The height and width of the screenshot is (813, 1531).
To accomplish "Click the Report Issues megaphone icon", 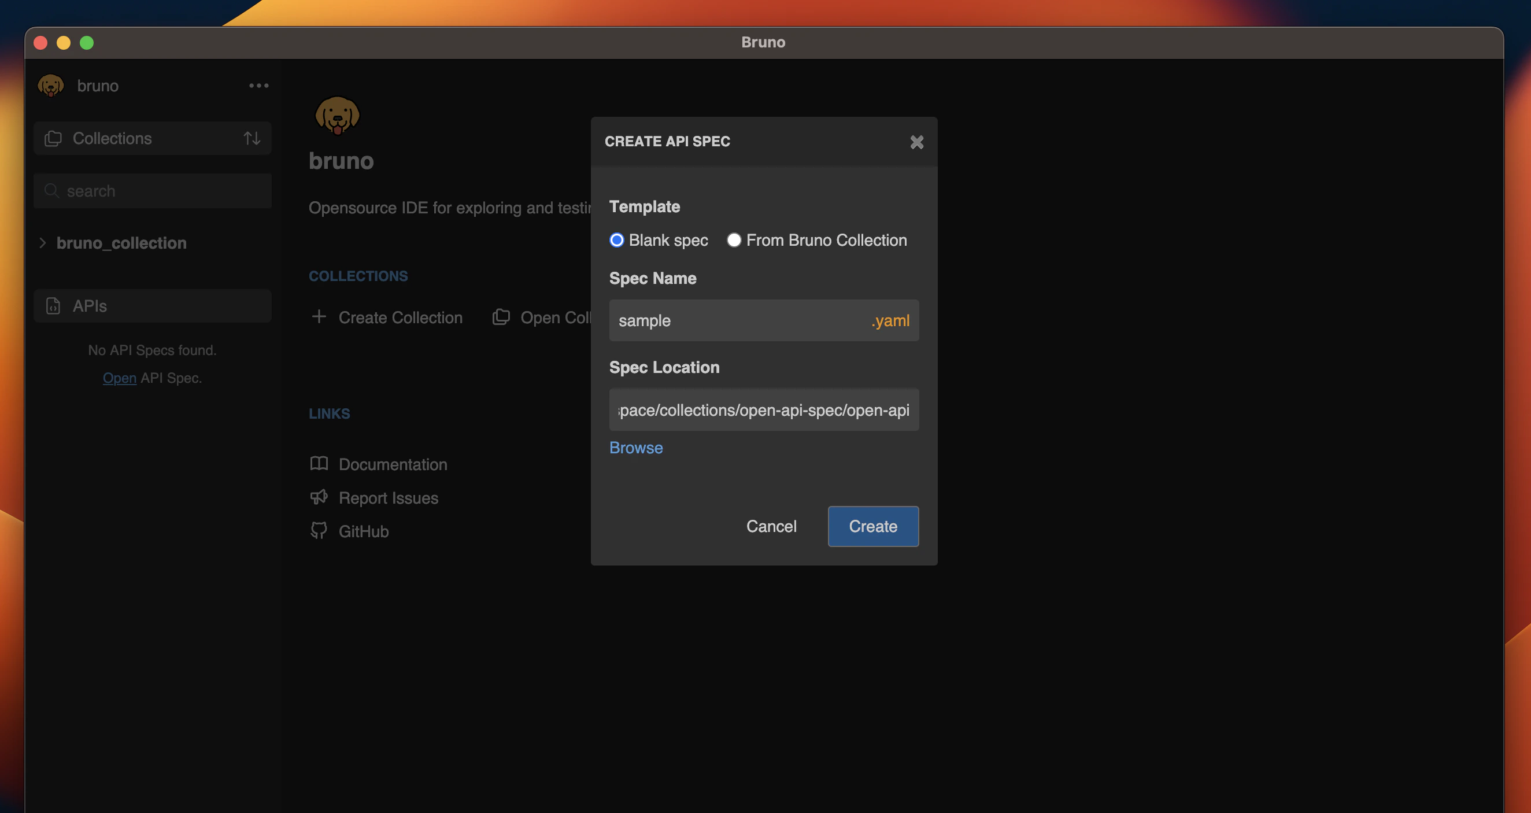I will tap(319, 497).
